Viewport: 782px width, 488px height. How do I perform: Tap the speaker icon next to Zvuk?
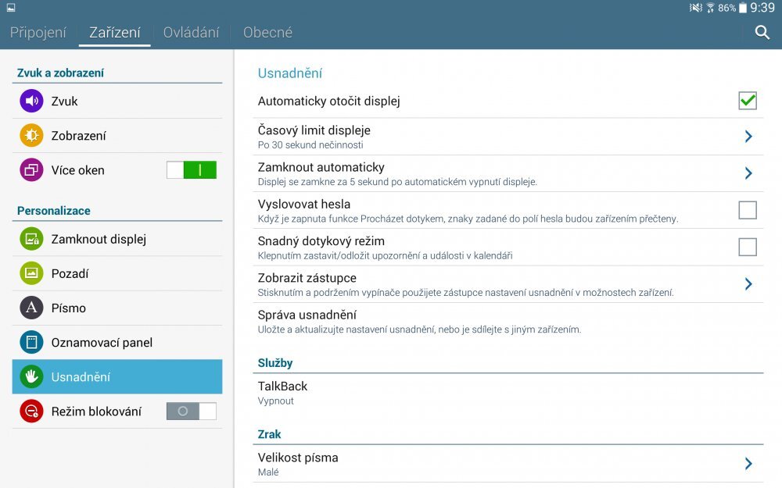31,102
